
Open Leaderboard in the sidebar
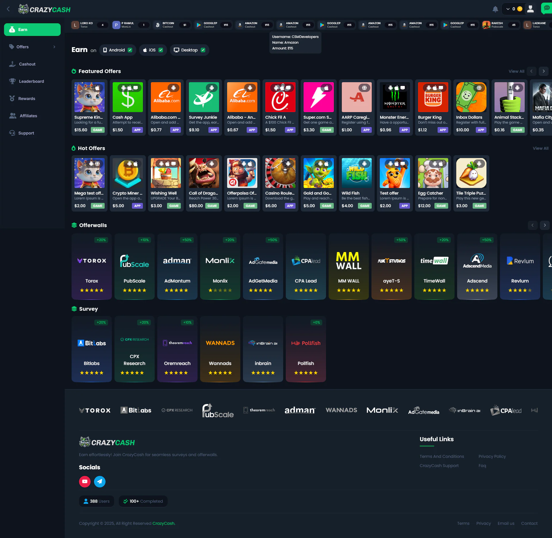click(32, 81)
